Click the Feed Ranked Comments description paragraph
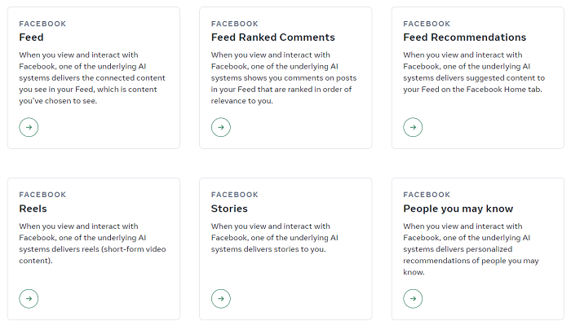The height and width of the screenshot is (325, 571). click(284, 78)
